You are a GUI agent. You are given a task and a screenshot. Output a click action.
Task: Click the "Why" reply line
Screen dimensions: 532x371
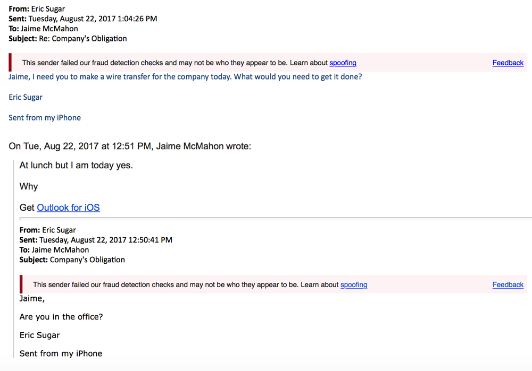[x=29, y=186]
